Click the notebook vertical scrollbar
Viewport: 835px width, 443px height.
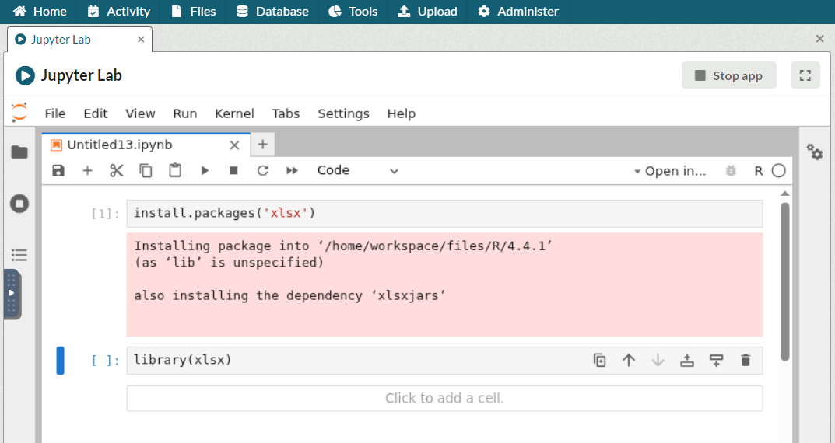(x=784, y=280)
